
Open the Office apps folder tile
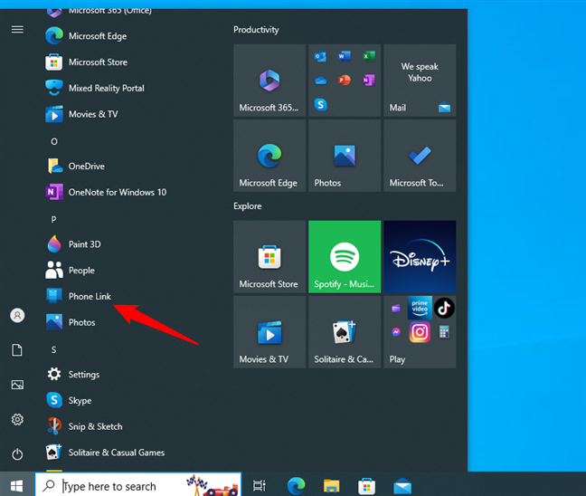[345, 81]
